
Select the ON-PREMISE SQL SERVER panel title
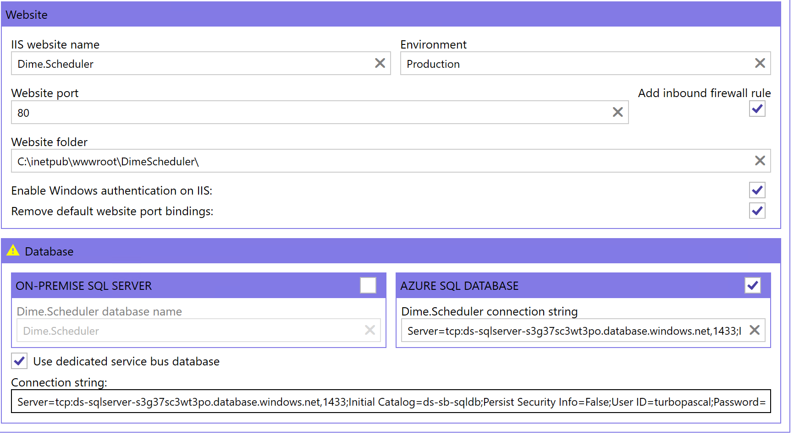point(83,286)
